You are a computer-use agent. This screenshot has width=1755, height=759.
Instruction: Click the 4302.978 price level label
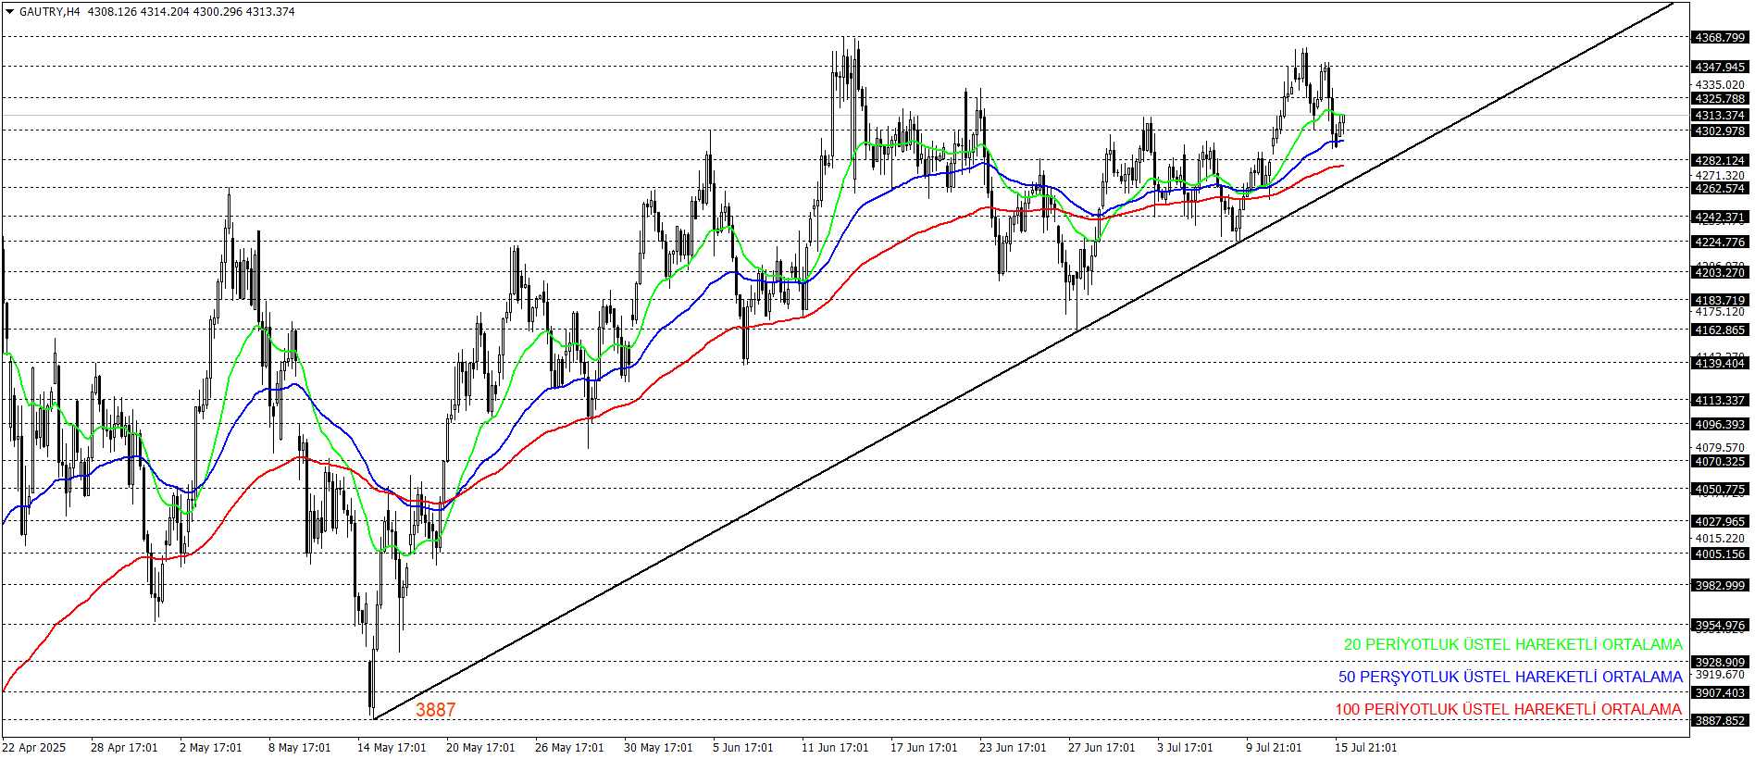point(1720,131)
